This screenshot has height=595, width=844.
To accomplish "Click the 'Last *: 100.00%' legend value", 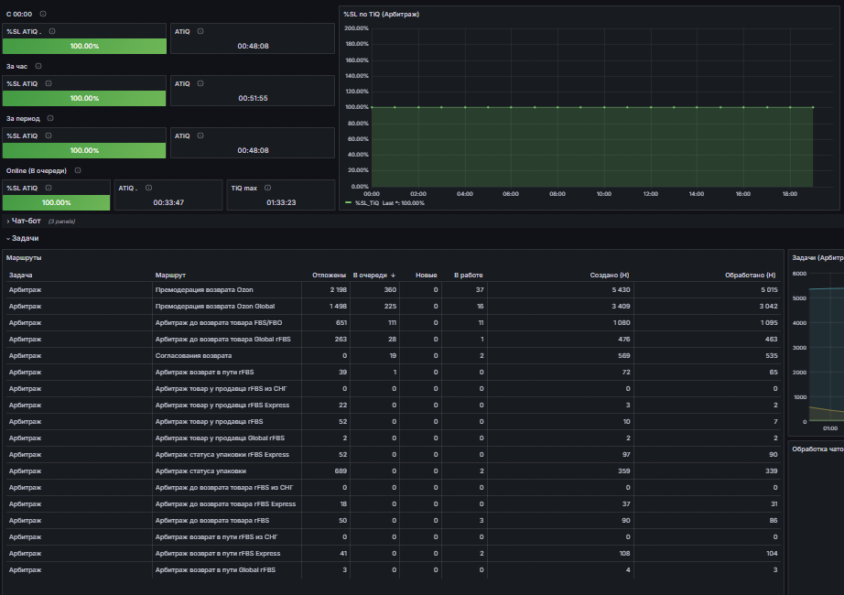I will pos(403,203).
